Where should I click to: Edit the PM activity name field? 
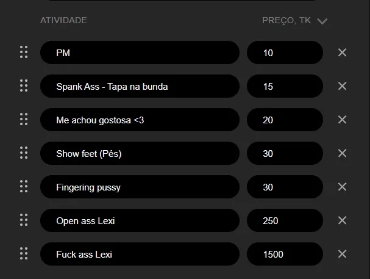140,53
